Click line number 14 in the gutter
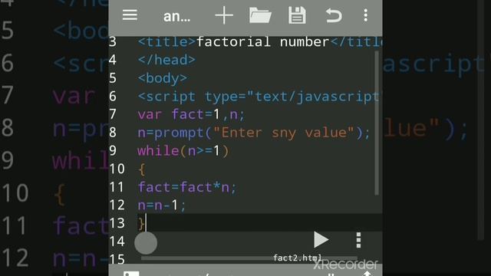The image size is (491, 276). pyautogui.click(x=117, y=242)
